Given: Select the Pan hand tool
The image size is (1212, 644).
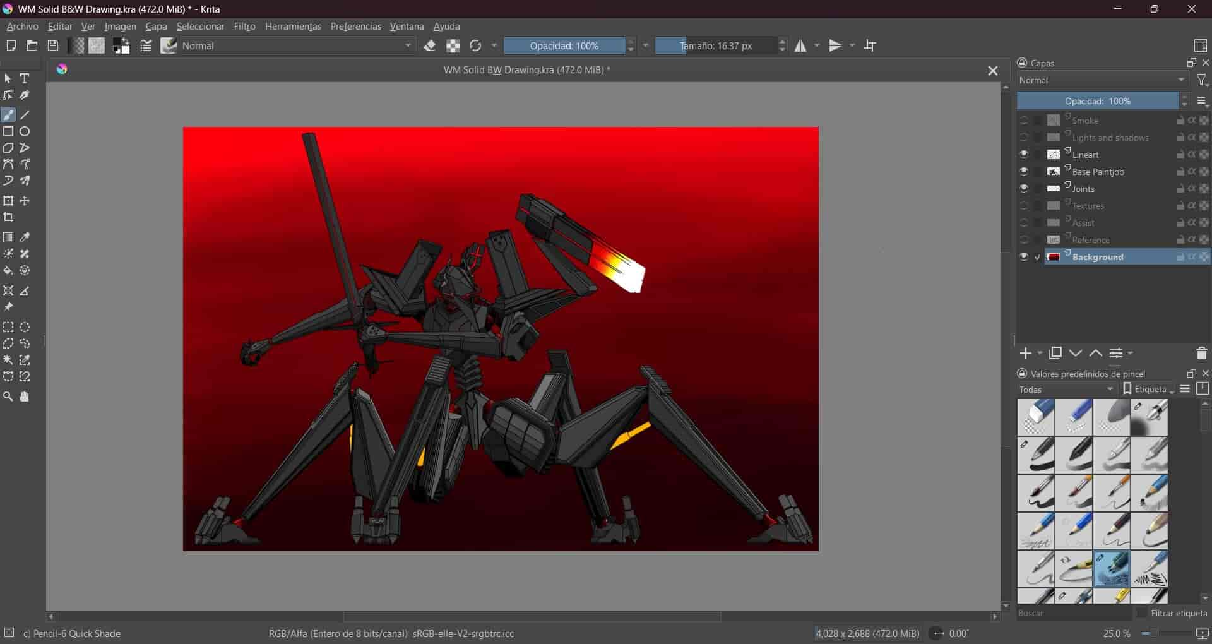Looking at the screenshot, I should [x=25, y=397].
